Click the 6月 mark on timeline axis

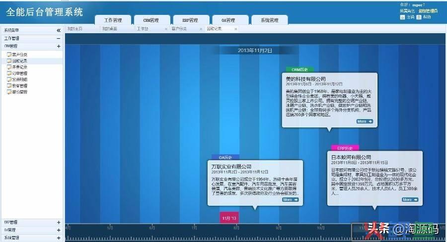click(152, 228)
